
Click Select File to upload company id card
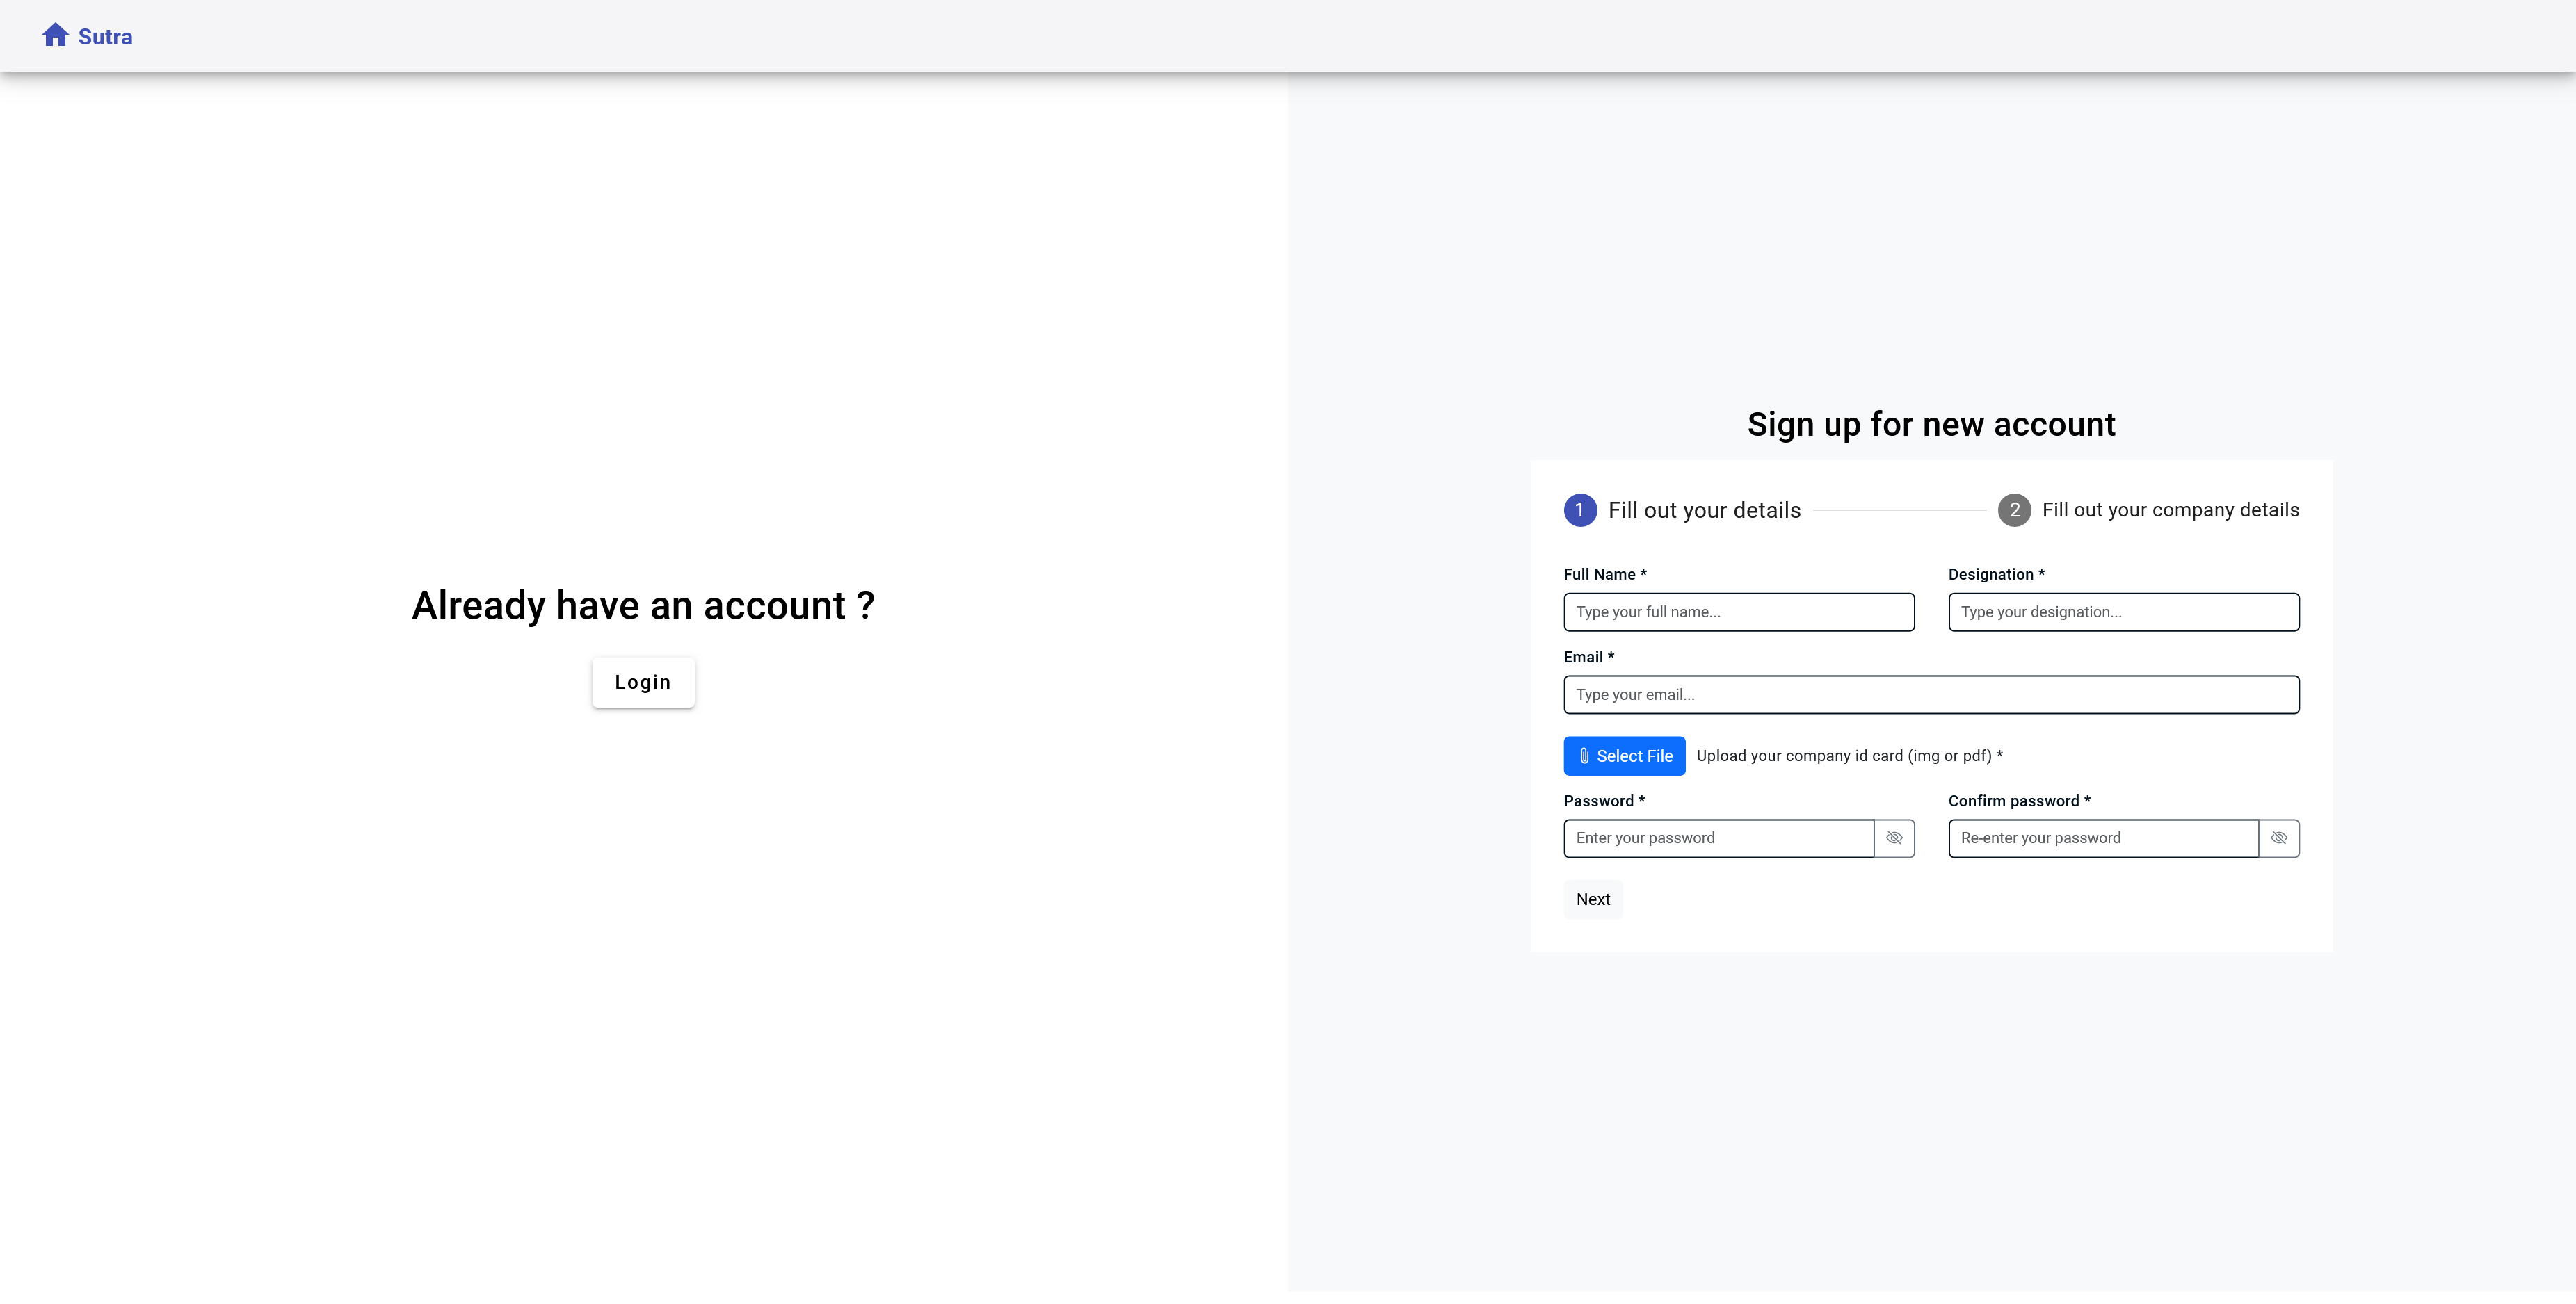[1624, 756]
